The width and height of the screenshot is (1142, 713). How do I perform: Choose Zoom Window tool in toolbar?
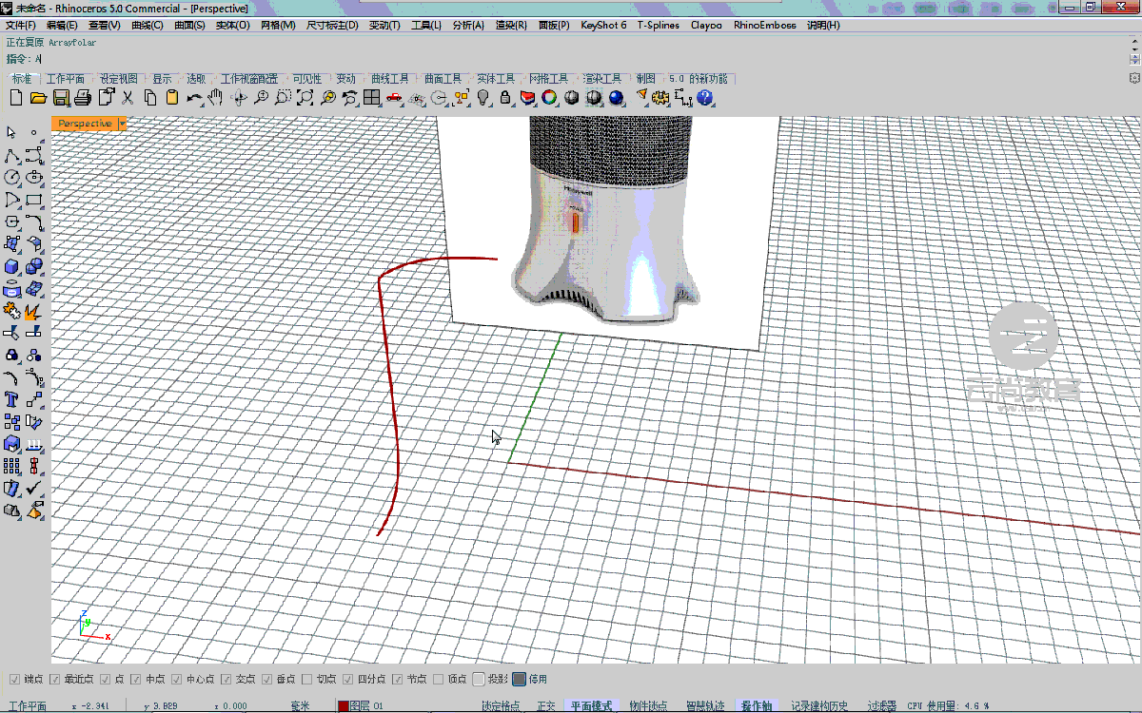pyautogui.click(x=283, y=97)
